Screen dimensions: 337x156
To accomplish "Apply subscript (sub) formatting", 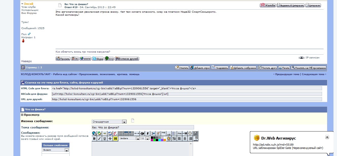I will (x=169, y=134).
